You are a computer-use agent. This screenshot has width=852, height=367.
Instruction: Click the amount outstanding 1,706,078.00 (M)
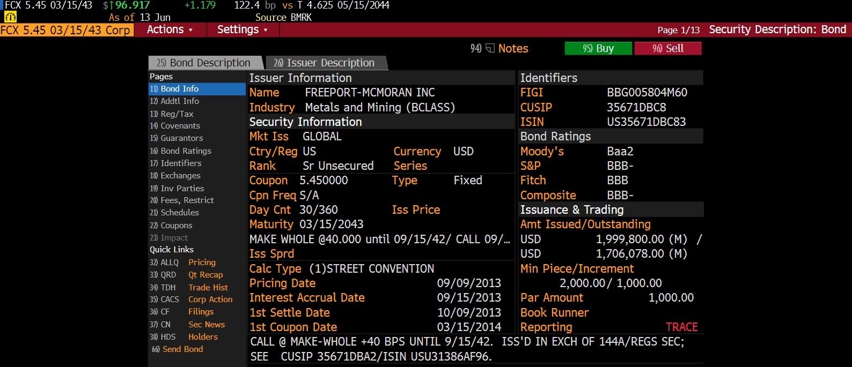(x=642, y=254)
